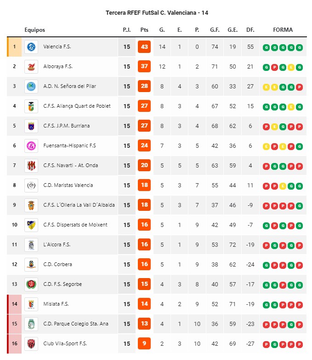Click Club Vila-Sport's green G form indicator
Viewport: 312px width, 360px height.
coord(275,345)
